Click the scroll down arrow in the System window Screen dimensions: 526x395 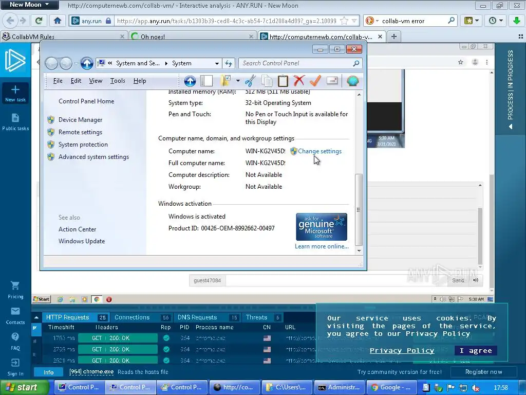tap(359, 251)
